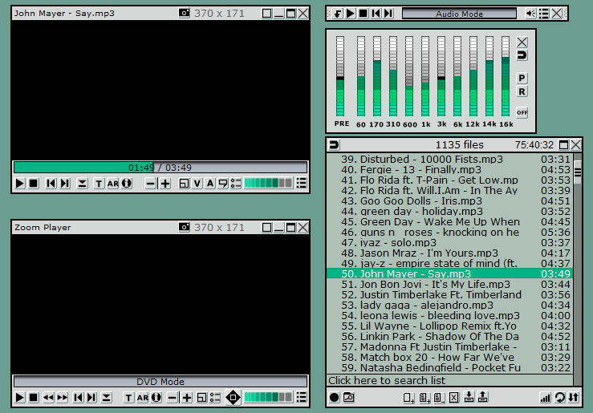593x413 pixels.
Task: Click the T button in Say.mp3 window
Action: (x=99, y=184)
